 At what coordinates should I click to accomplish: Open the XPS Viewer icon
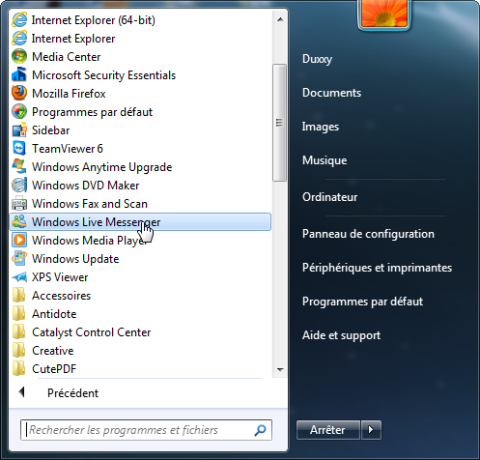click(x=19, y=277)
